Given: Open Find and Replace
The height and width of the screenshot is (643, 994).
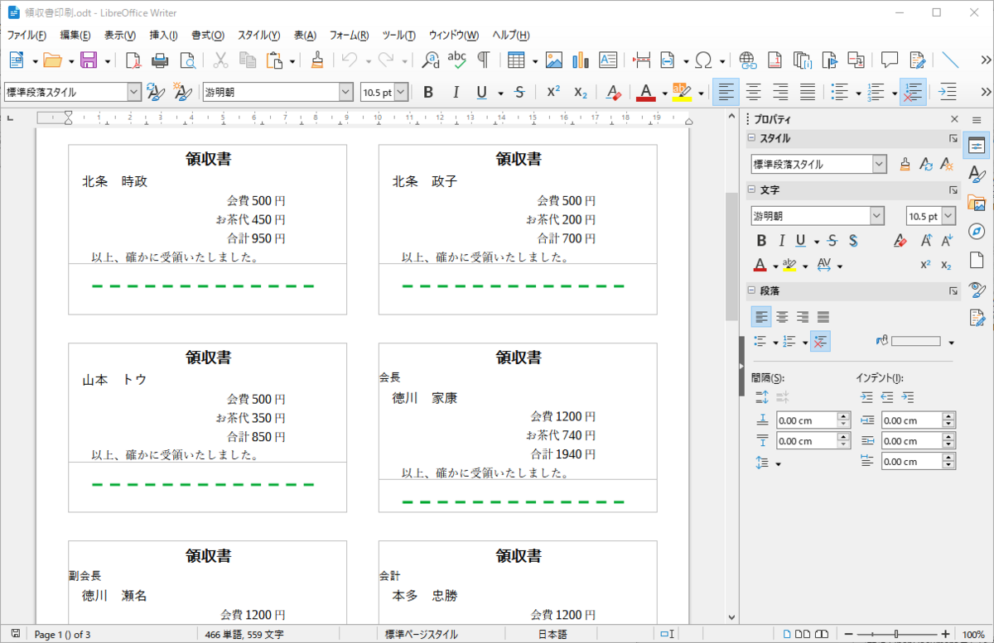Looking at the screenshot, I should 431,60.
